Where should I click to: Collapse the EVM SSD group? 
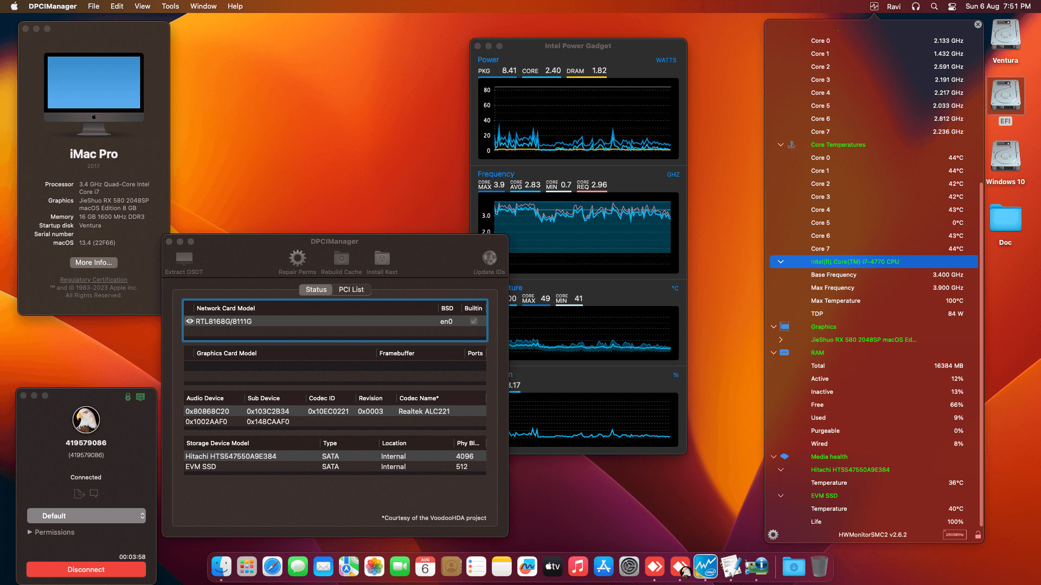(x=781, y=496)
